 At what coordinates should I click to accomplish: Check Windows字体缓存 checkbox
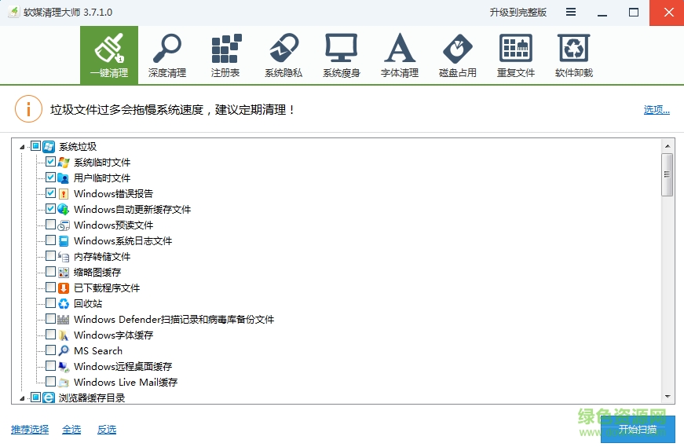pos(50,335)
